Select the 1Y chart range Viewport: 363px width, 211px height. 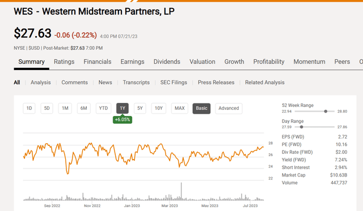click(123, 108)
